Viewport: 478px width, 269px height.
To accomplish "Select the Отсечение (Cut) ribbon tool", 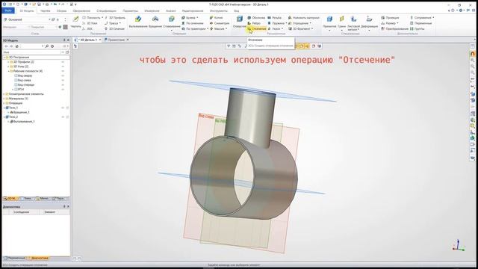I will 257,28.
